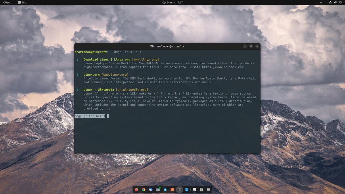The width and height of the screenshot is (345, 194).
Task: Open Google Chrome from the dock
Action: click(143, 189)
